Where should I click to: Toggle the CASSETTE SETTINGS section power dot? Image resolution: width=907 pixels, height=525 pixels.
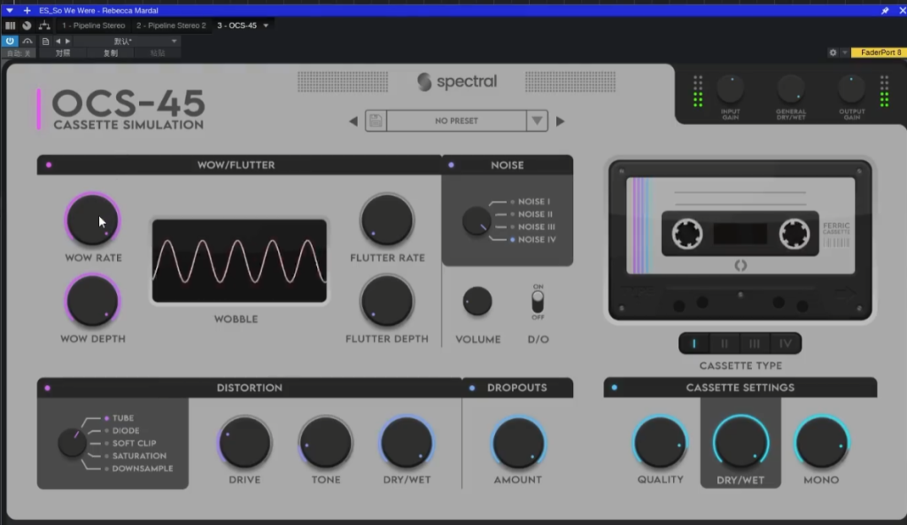pyautogui.click(x=615, y=388)
